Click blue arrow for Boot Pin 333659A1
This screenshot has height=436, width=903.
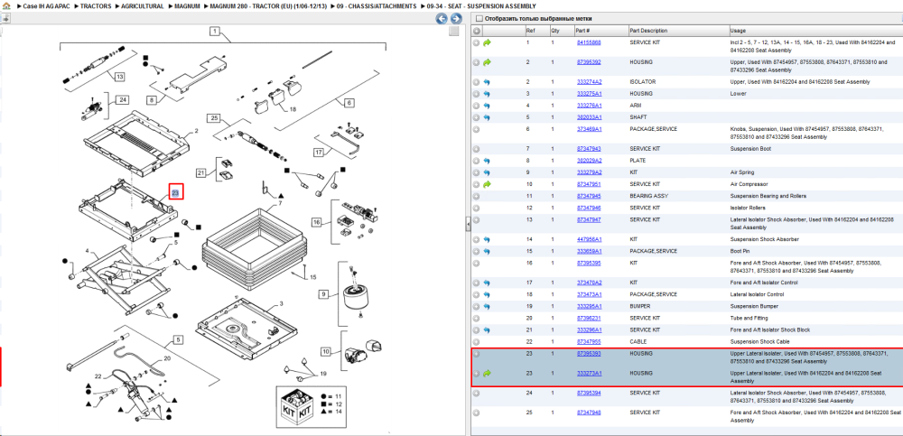[x=488, y=252]
